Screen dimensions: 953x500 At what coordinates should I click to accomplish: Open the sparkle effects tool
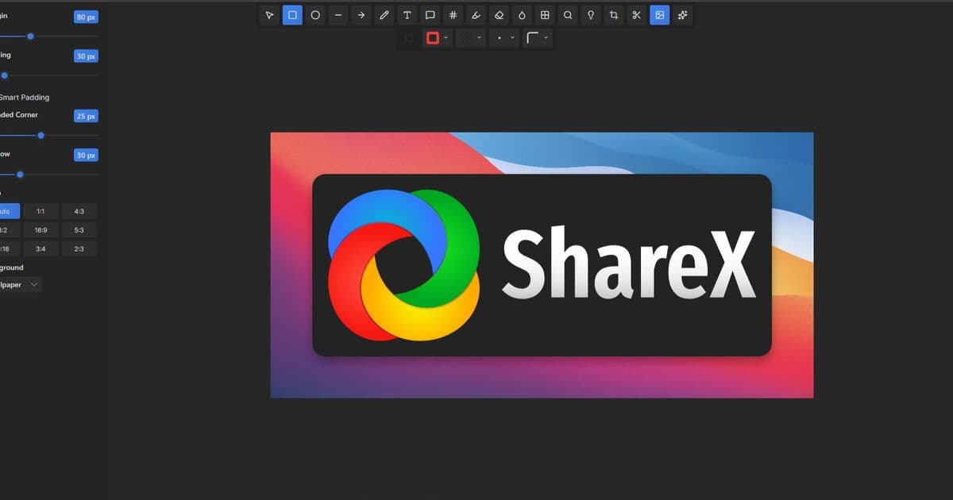coord(682,15)
